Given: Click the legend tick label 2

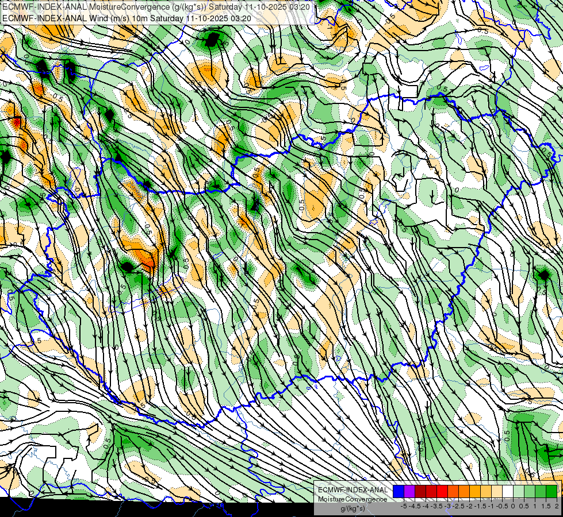Looking at the screenshot, I should click(557, 506).
